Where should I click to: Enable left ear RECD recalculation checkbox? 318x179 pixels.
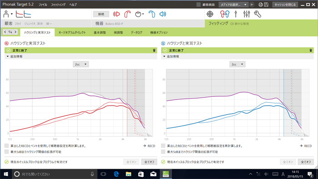pyautogui.click(x=163, y=146)
